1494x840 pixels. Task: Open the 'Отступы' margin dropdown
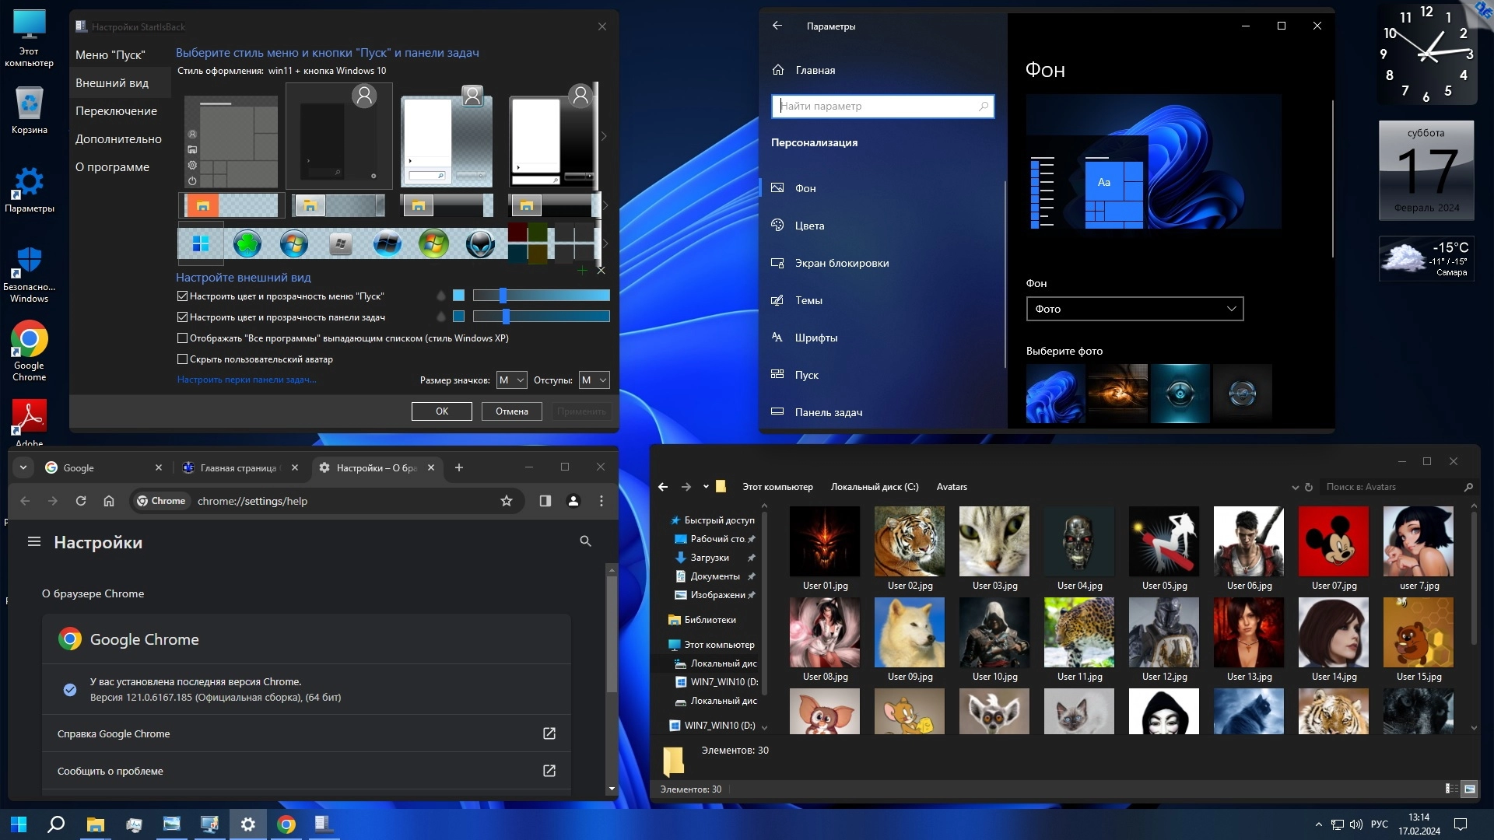(x=594, y=380)
